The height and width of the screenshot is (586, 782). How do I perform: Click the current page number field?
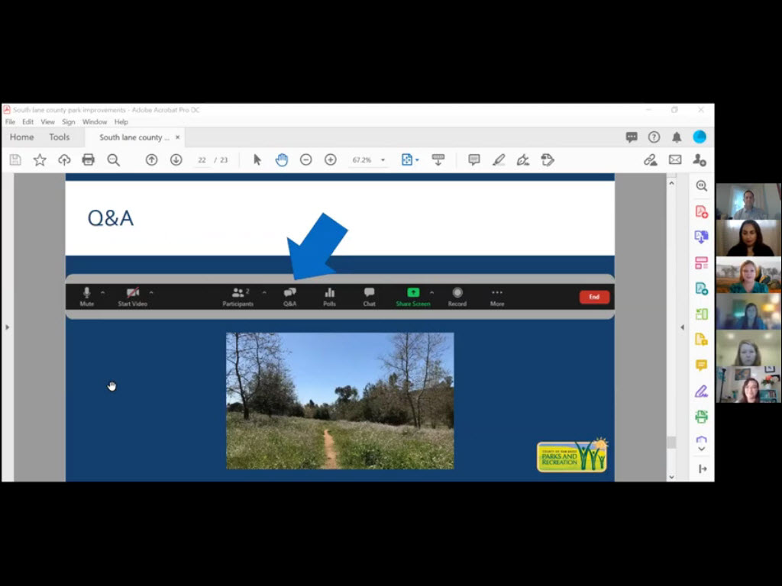202,160
